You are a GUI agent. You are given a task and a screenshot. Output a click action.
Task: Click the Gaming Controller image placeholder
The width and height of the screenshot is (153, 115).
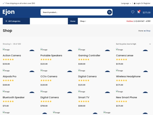pos(82,49)
